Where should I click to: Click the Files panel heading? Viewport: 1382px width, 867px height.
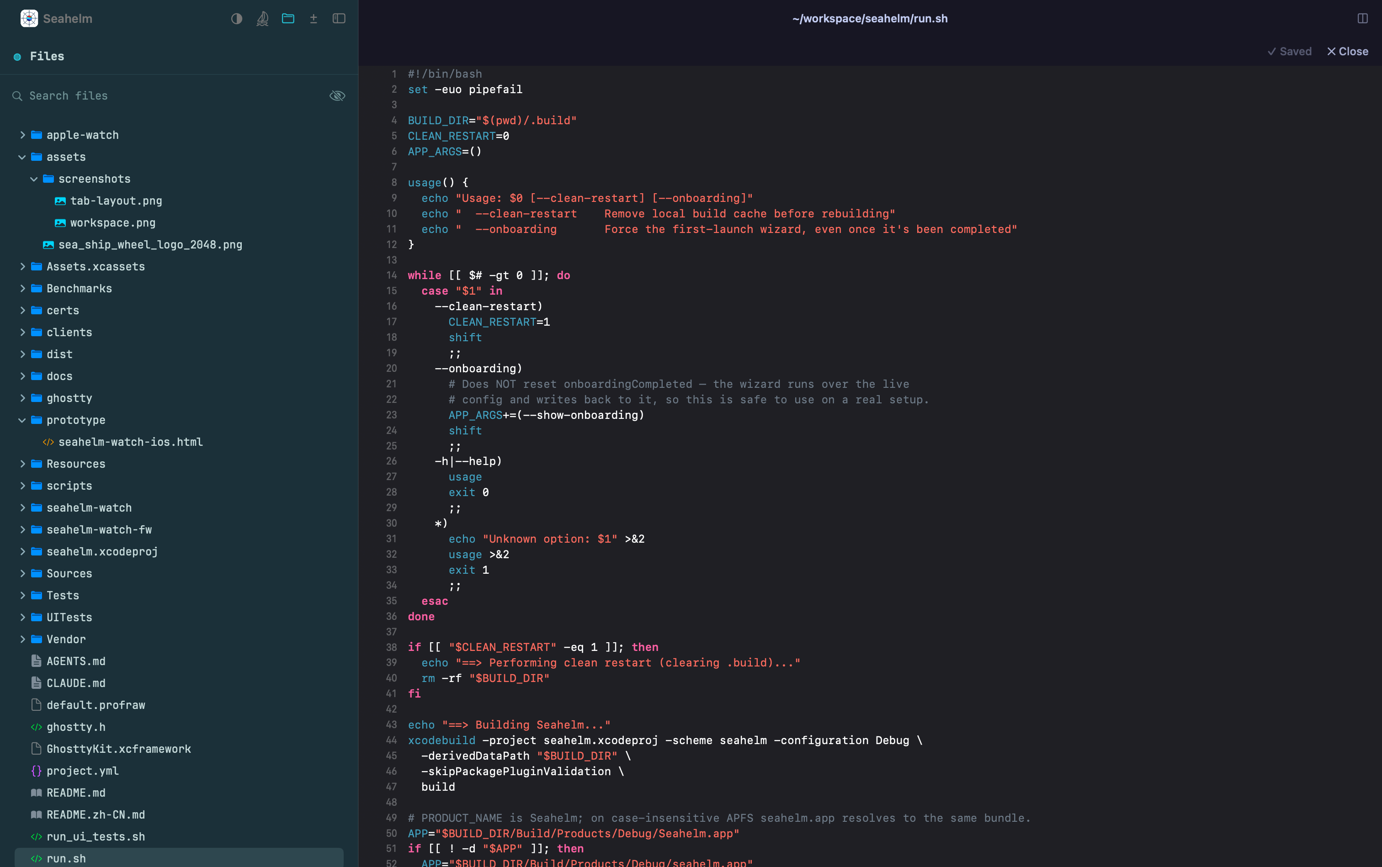click(47, 56)
